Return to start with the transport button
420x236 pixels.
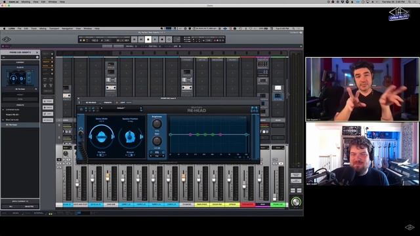click(134, 39)
